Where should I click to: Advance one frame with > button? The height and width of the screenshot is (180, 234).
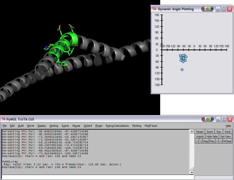click(217, 141)
